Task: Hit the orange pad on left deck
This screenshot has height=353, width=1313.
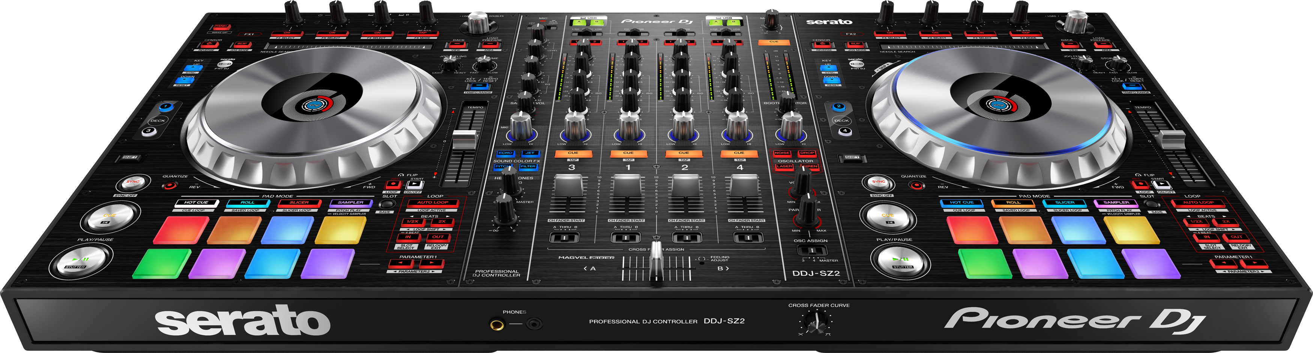Action: (234, 230)
